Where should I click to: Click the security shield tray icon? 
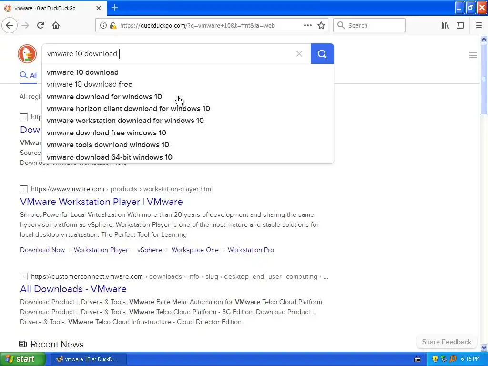435,359
